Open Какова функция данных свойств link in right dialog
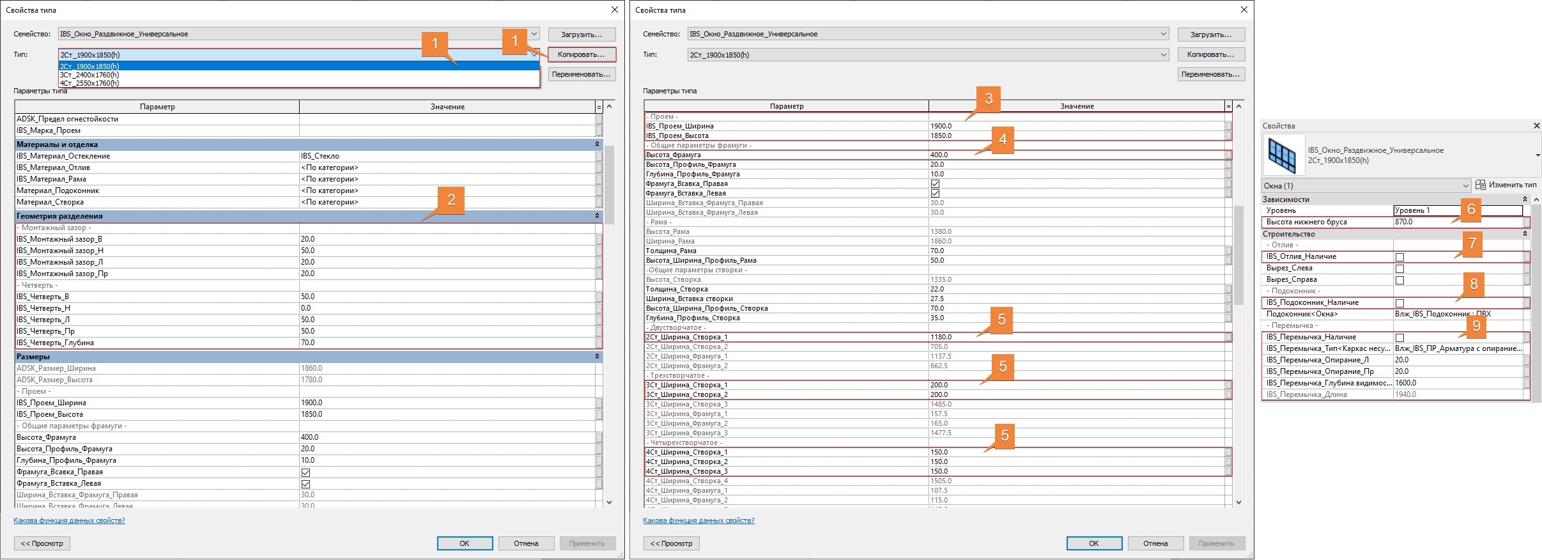The width and height of the screenshot is (1542, 560). coord(698,520)
